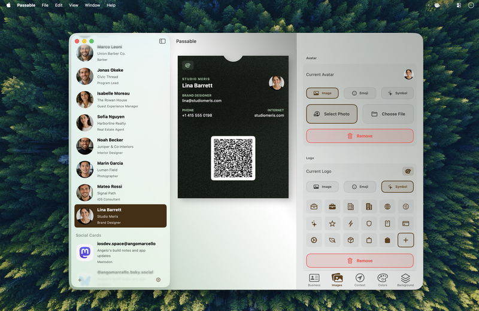Set logo type to Image
Image resolution: width=479 pixels, height=311 pixels.
(322, 187)
